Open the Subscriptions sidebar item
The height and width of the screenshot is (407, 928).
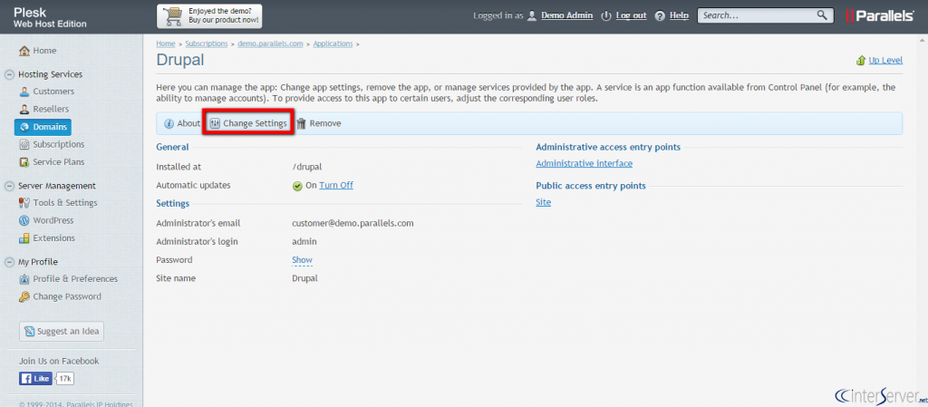(59, 144)
